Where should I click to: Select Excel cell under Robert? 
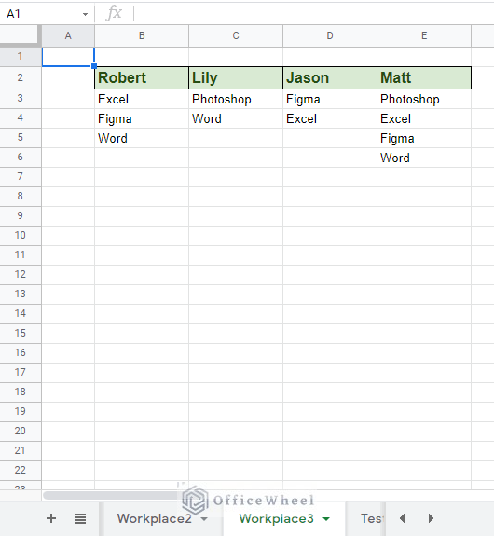(142, 99)
